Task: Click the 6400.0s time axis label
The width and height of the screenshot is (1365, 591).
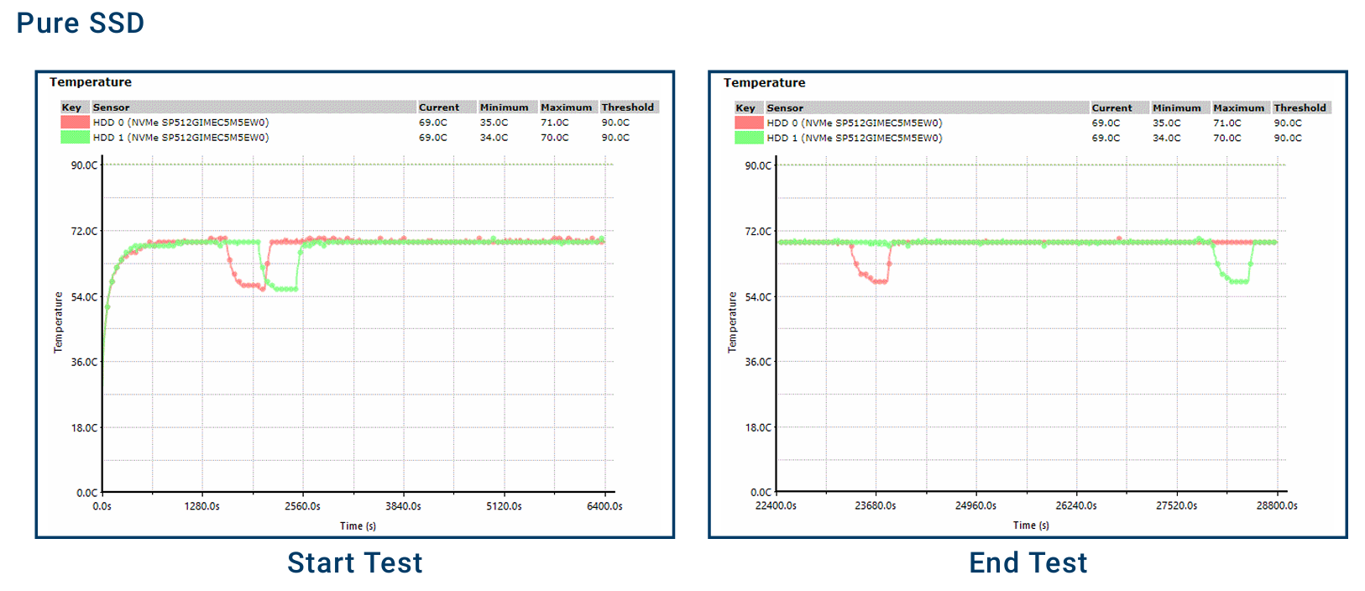Action: coord(604,506)
